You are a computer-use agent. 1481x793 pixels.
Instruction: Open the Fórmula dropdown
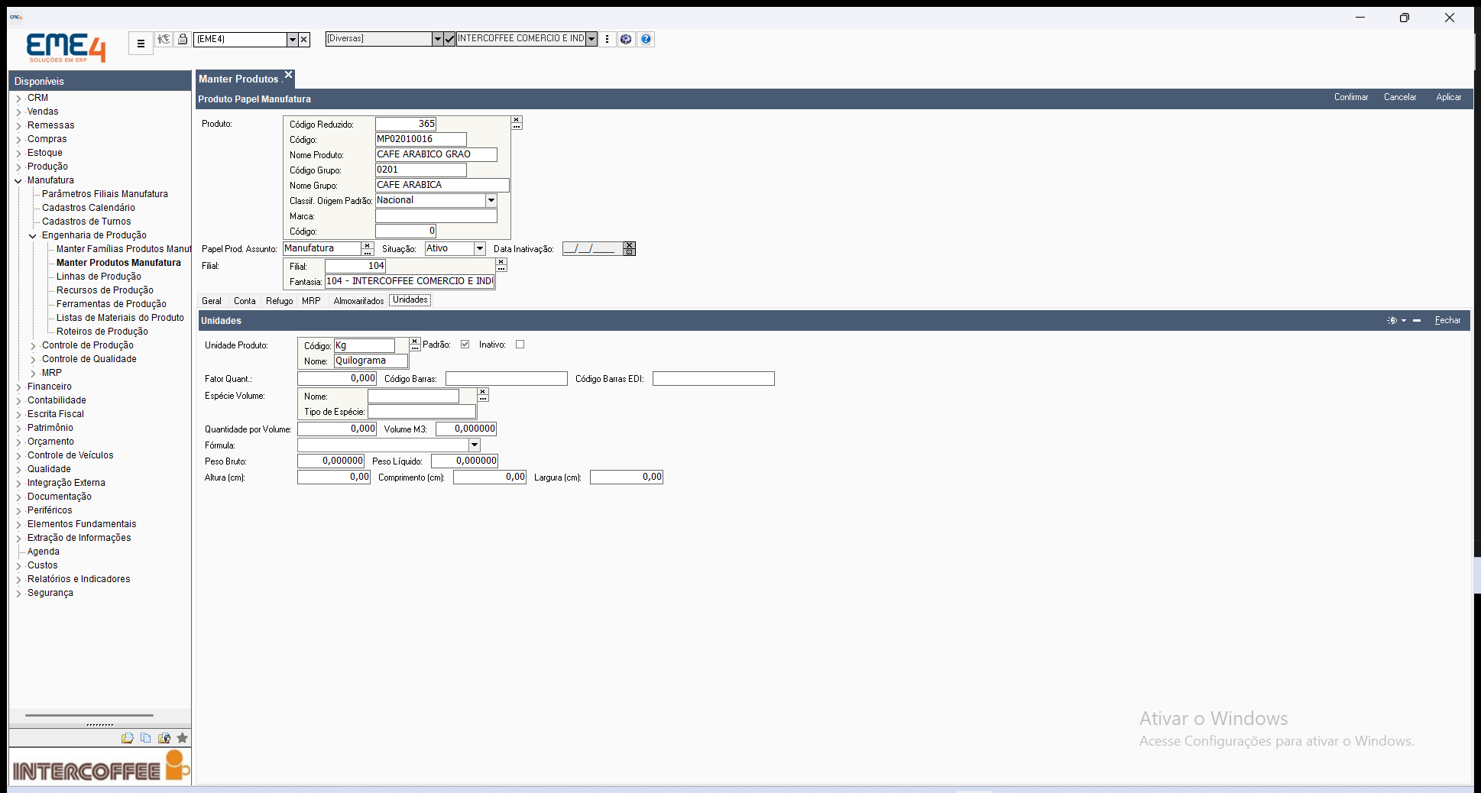coord(474,445)
